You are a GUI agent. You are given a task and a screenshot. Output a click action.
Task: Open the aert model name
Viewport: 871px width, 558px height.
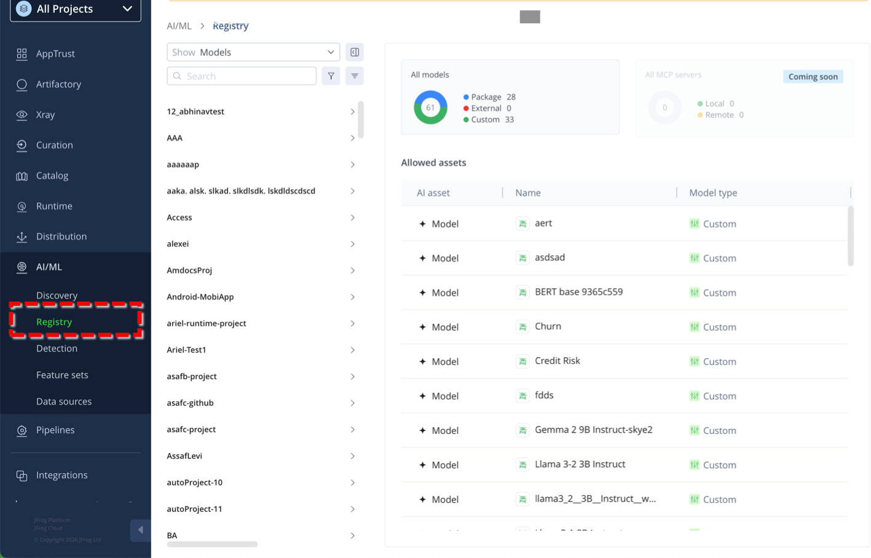(543, 223)
